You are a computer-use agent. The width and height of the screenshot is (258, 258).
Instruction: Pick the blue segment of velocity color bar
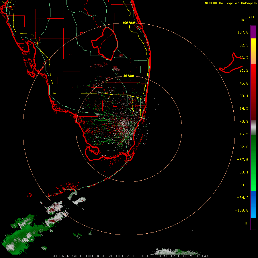click(x=253, y=204)
